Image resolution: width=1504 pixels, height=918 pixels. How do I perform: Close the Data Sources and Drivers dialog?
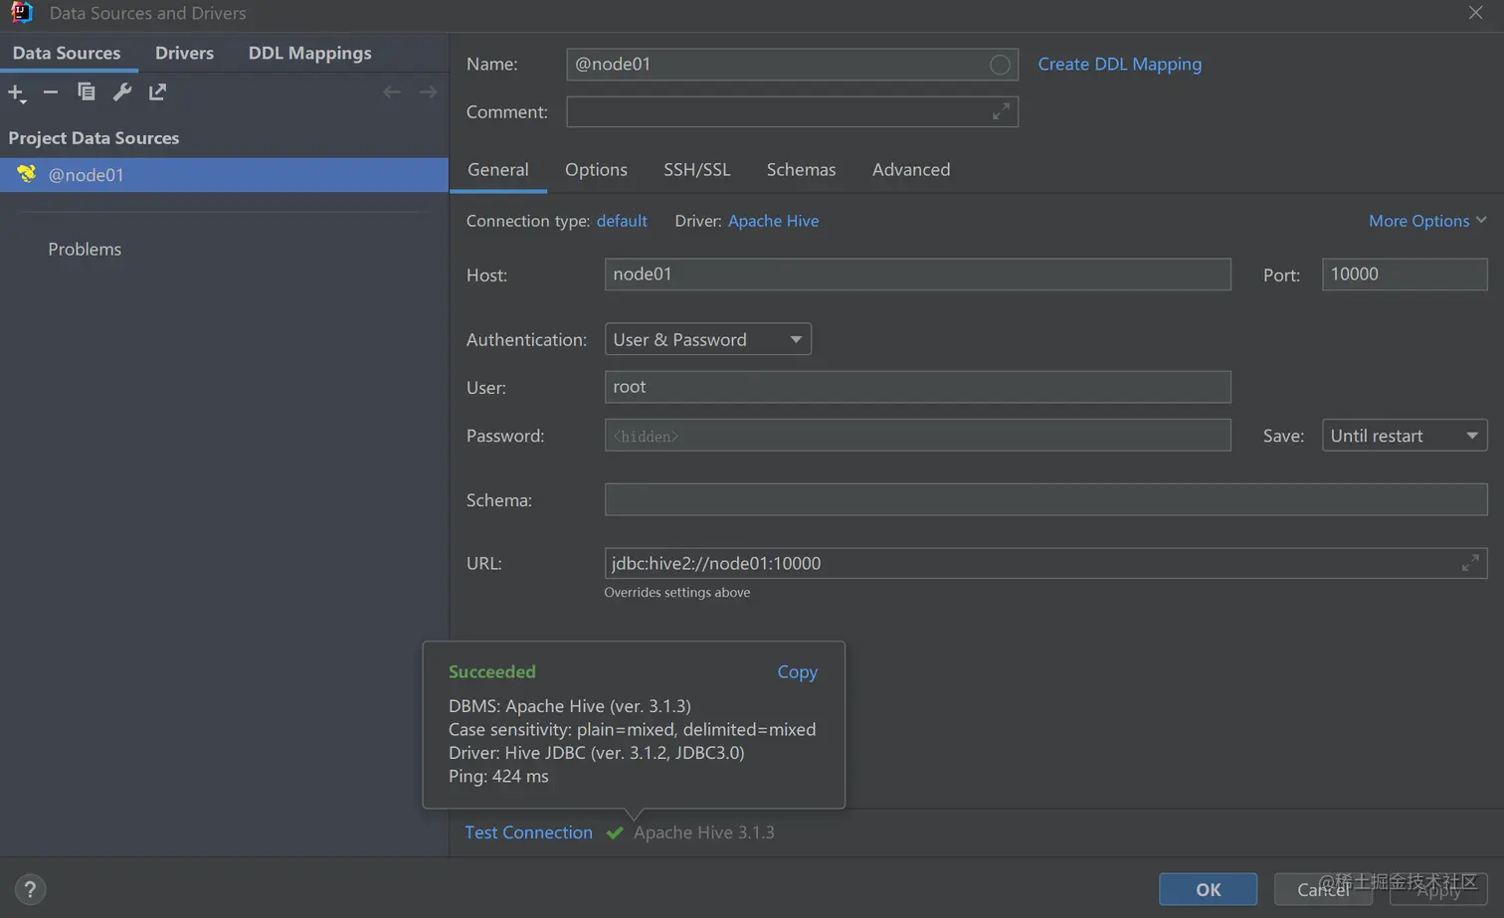[1475, 13]
